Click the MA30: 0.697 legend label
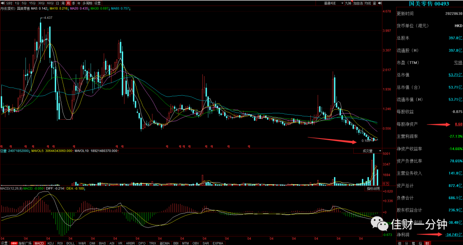 click(100, 9)
